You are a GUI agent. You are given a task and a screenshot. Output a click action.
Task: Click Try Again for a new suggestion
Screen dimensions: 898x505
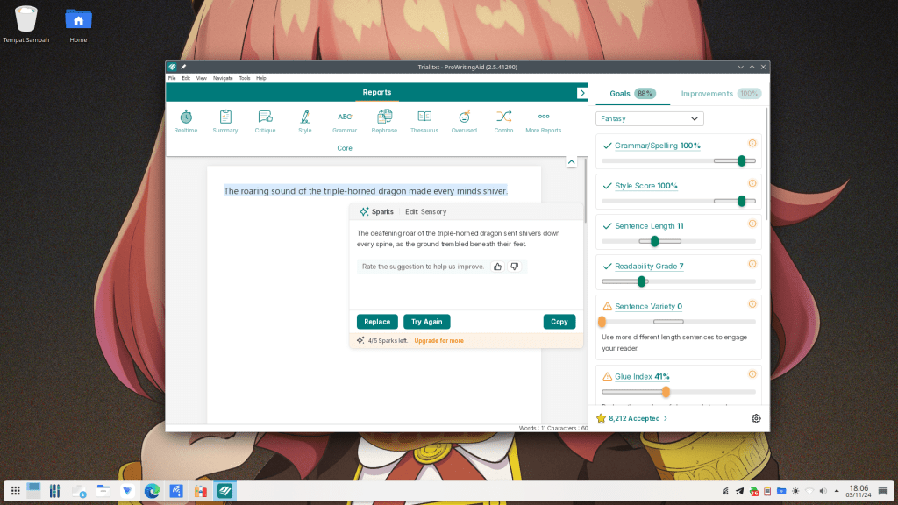coord(427,321)
